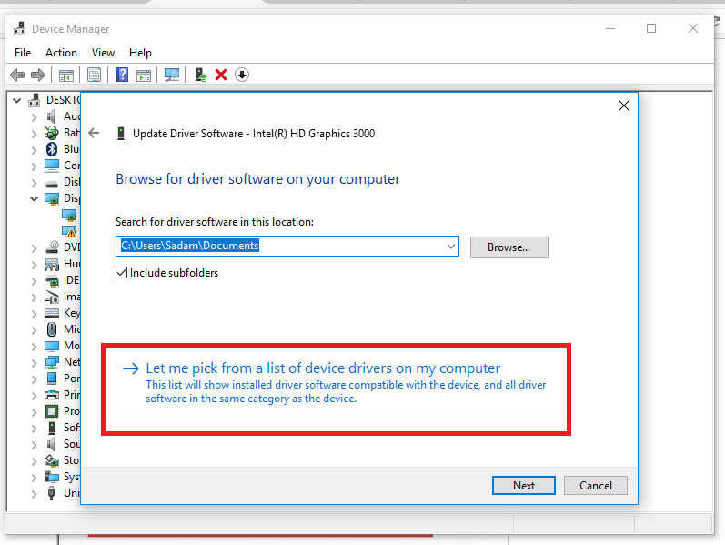Click the Processors icon in device tree
This screenshot has width=725, height=545.
pos(52,411)
